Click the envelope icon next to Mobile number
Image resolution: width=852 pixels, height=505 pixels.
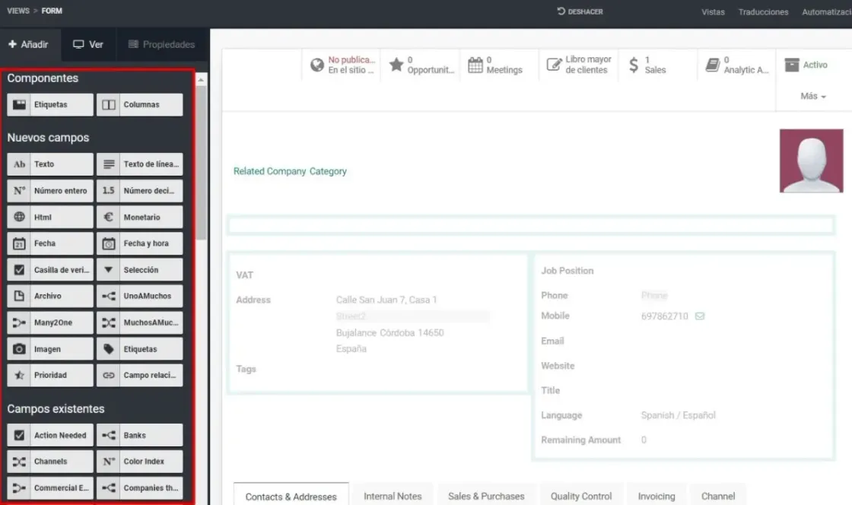pos(700,316)
